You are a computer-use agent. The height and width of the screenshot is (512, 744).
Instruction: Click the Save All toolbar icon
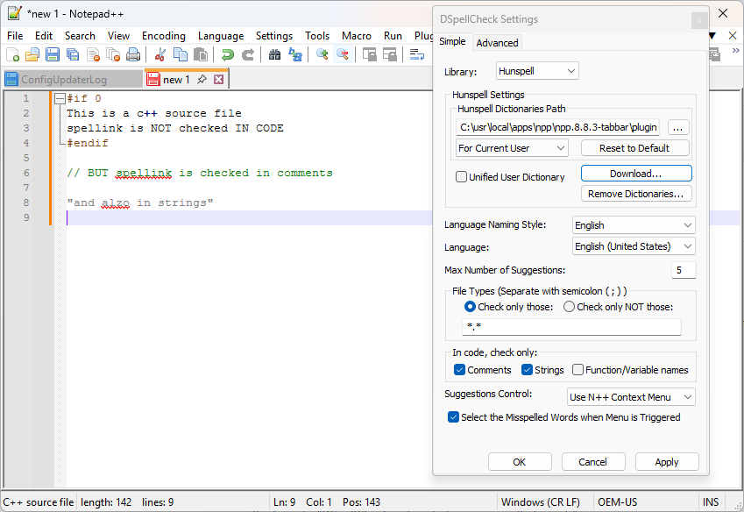(73, 55)
